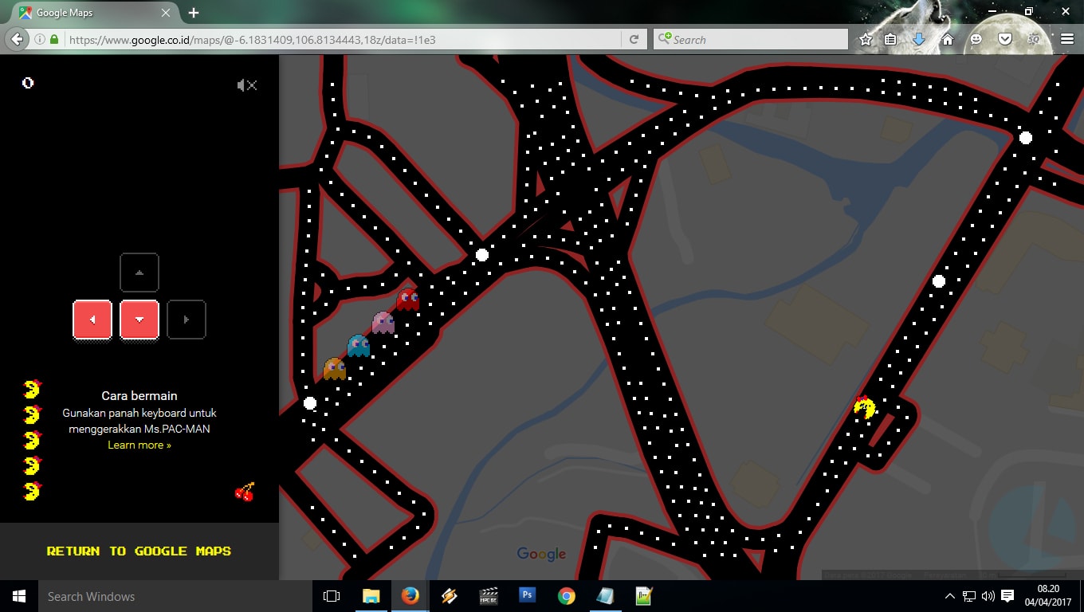The height and width of the screenshot is (612, 1084).
Task: Go to the browser home page icon
Action: (948, 39)
